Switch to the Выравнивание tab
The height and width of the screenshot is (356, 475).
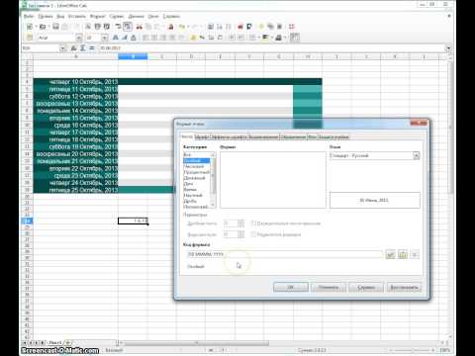pyautogui.click(x=263, y=136)
